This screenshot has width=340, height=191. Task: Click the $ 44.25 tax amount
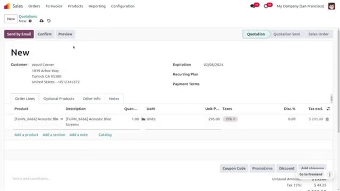[x=320, y=185]
